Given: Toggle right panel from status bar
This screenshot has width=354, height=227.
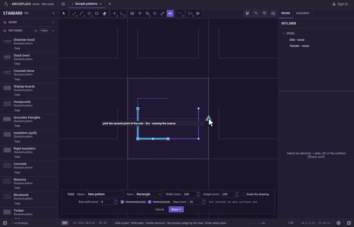Looking at the screenshot, I should click(x=349, y=223).
